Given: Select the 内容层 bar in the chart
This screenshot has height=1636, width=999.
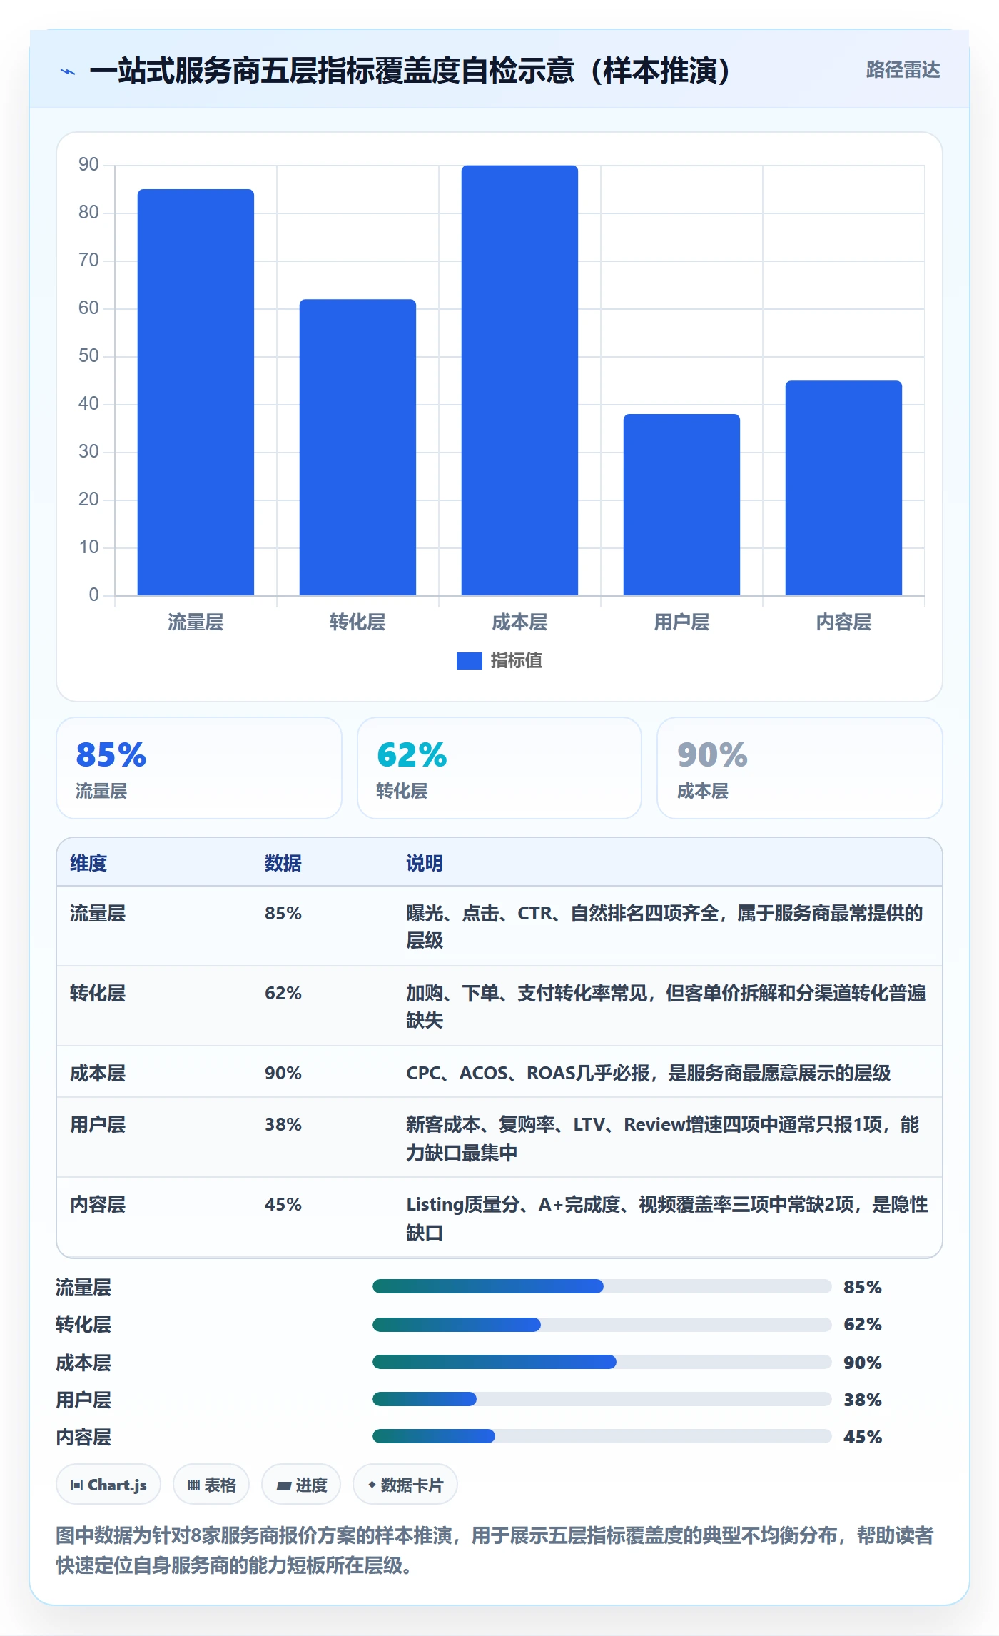Looking at the screenshot, I should (x=843, y=488).
